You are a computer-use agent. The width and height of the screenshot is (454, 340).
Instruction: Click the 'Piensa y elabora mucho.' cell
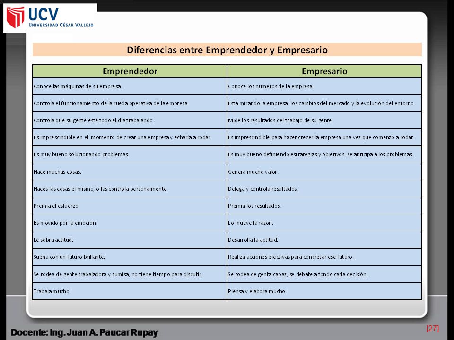pyautogui.click(x=324, y=291)
